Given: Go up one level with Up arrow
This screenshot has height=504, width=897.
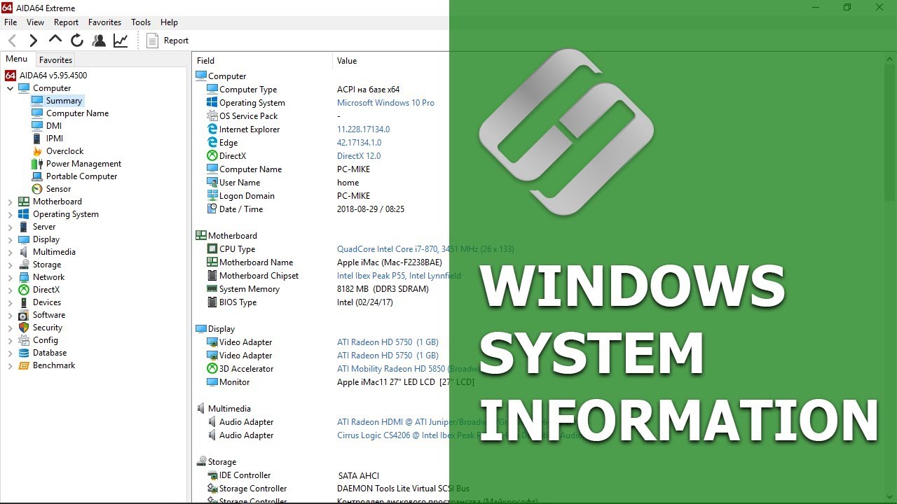Looking at the screenshot, I should click(x=55, y=39).
